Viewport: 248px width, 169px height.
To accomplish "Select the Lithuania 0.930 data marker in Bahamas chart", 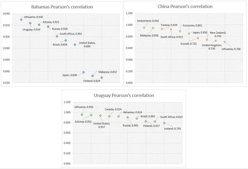I will click(21, 19).
